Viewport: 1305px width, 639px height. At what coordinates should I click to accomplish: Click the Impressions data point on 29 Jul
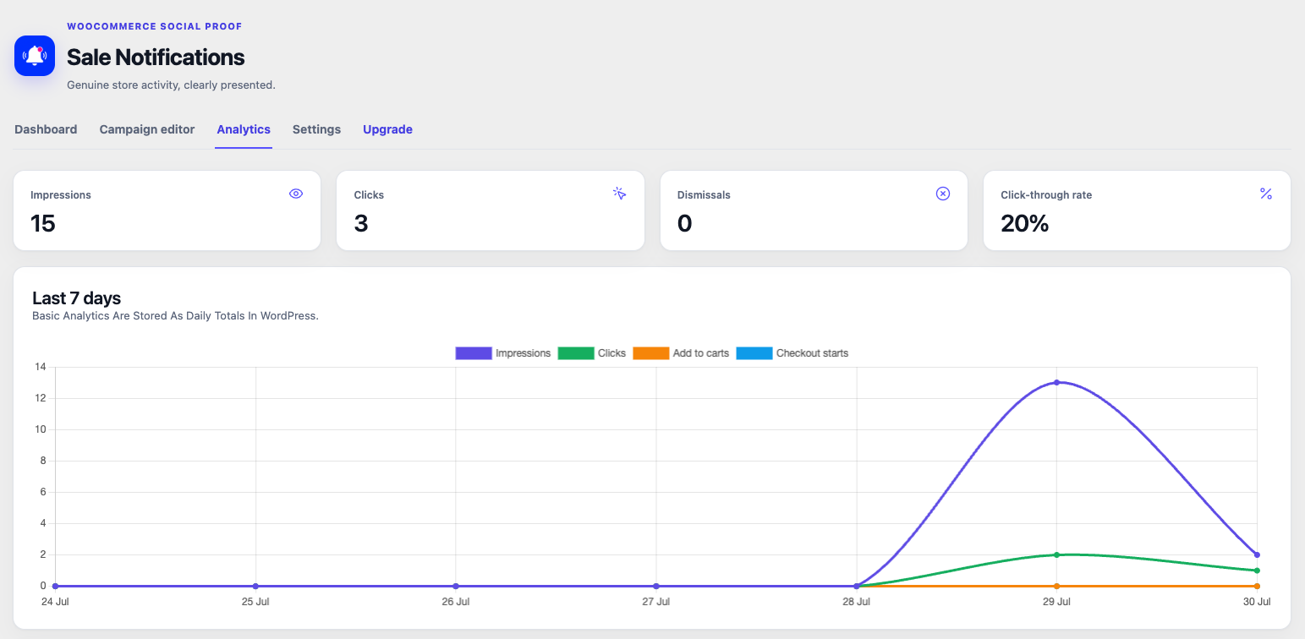(x=1056, y=383)
